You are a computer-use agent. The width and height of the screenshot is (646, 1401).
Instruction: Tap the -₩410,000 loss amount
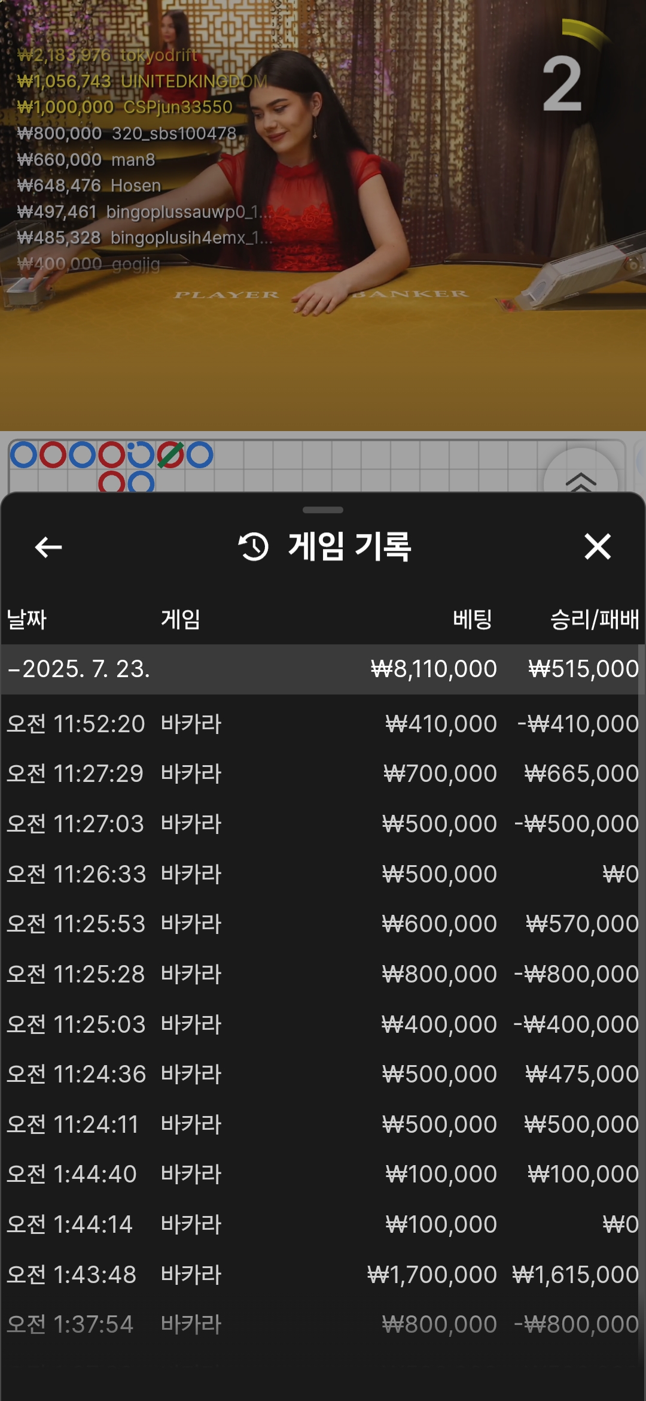(x=578, y=724)
